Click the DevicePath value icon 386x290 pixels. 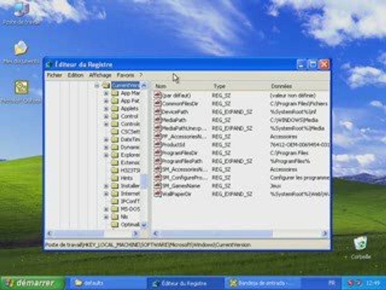coord(158,112)
